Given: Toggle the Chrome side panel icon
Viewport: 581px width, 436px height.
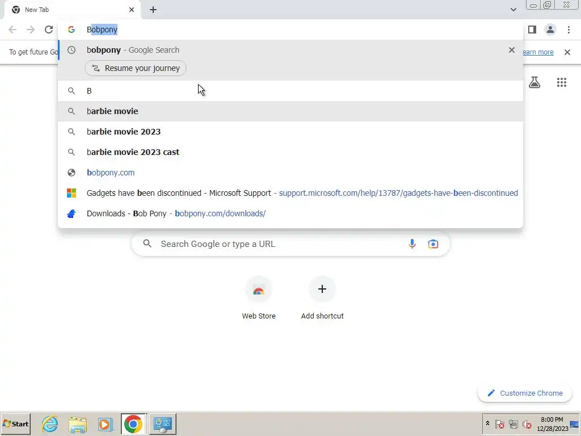Looking at the screenshot, I should 532,30.
